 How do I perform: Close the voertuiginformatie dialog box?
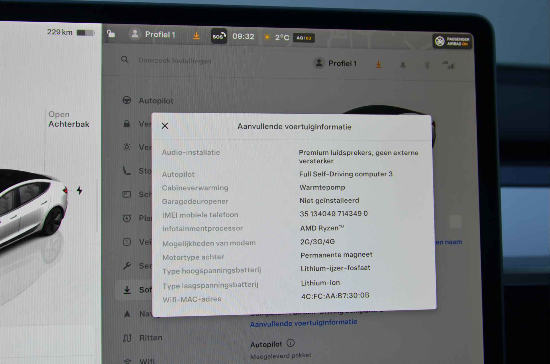pos(165,125)
